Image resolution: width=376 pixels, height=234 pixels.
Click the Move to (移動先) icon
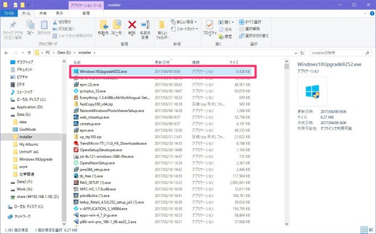[103, 25]
